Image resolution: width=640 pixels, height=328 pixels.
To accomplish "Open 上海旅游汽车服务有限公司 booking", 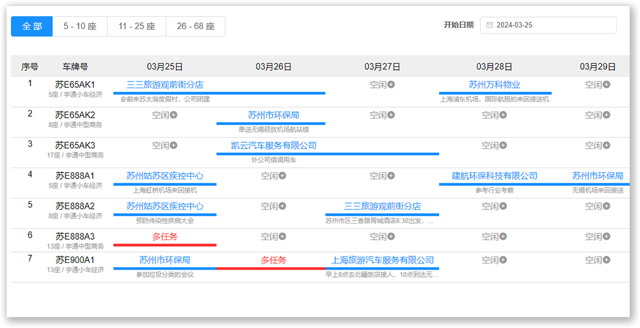I will [x=382, y=261].
